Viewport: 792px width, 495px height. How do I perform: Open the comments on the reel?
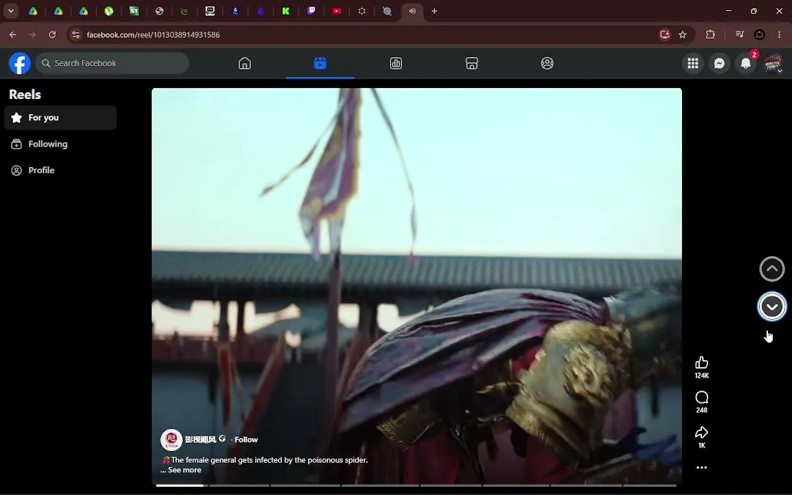pos(701,397)
